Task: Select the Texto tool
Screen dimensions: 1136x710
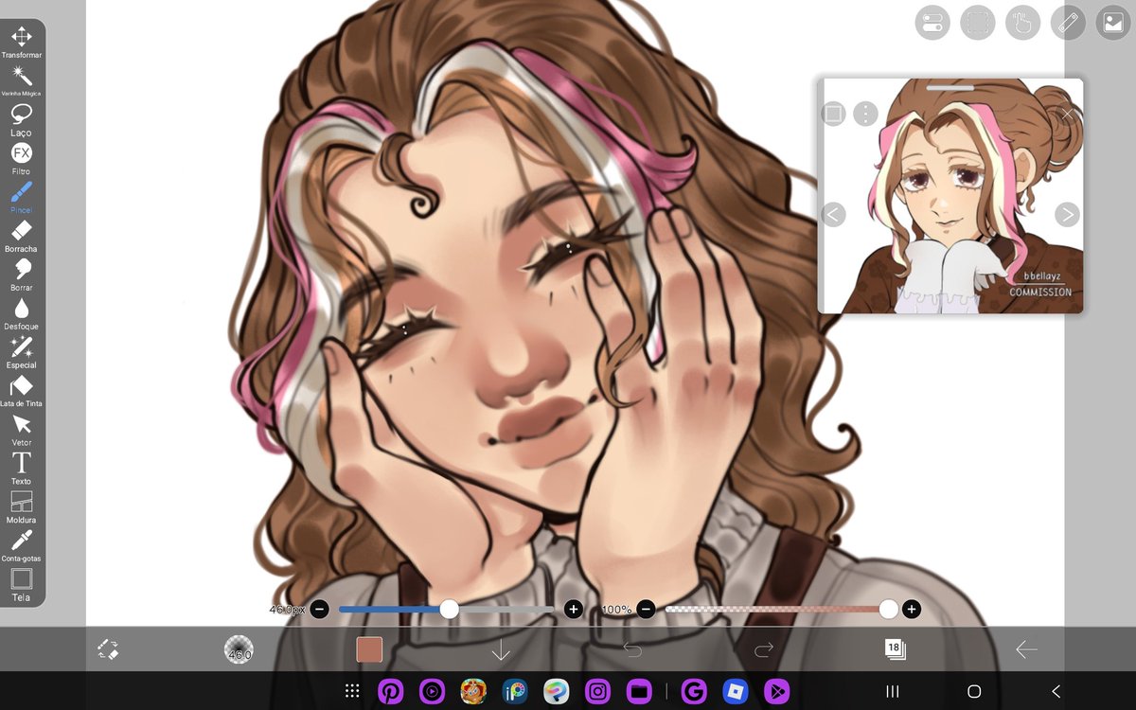Action: point(21,468)
